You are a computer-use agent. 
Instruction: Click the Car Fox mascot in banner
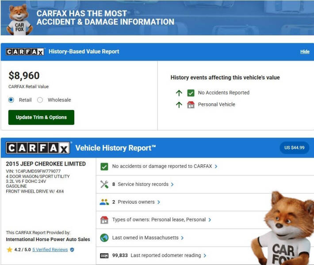[19, 19]
